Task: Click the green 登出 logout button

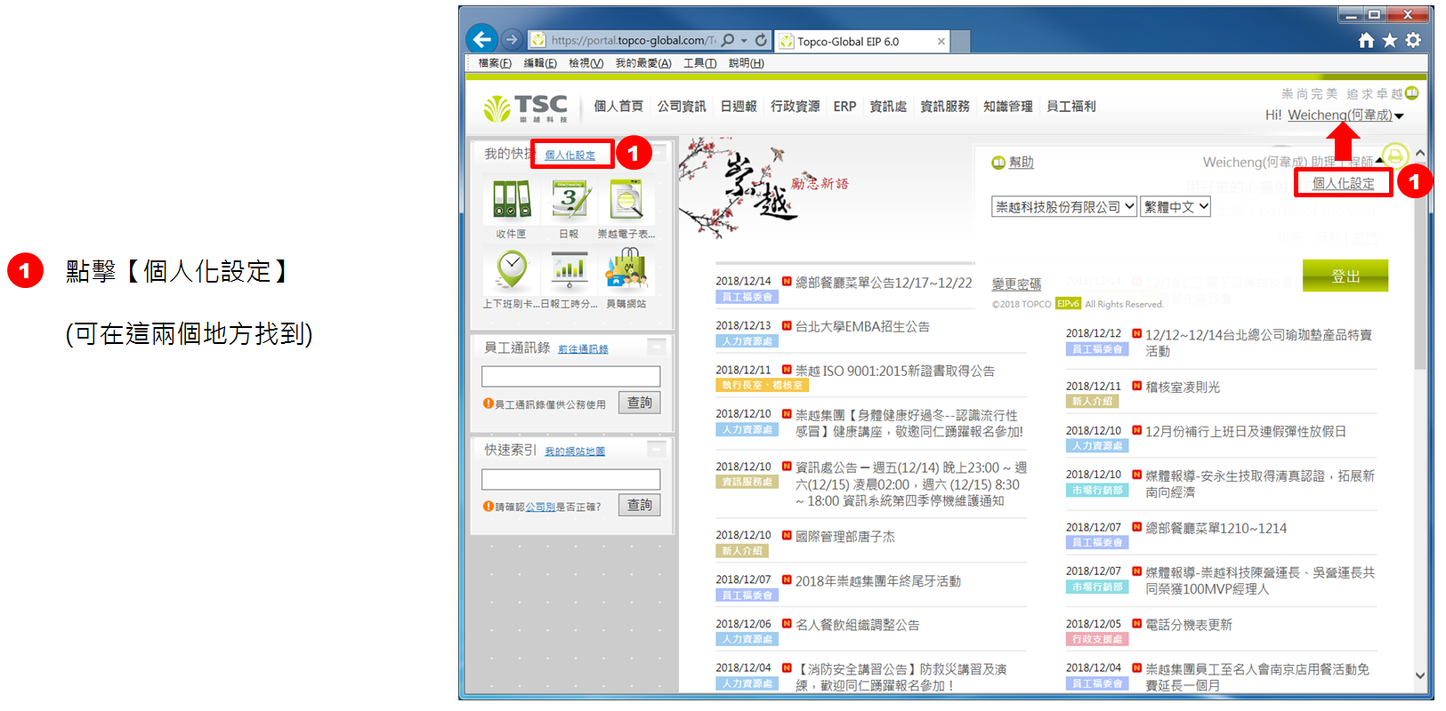Action: pyautogui.click(x=1345, y=276)
